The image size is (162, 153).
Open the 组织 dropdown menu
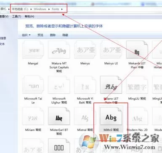[26, 35]
